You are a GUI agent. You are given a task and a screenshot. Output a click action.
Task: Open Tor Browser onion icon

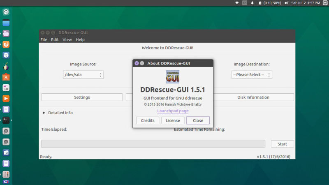[6, 66]
